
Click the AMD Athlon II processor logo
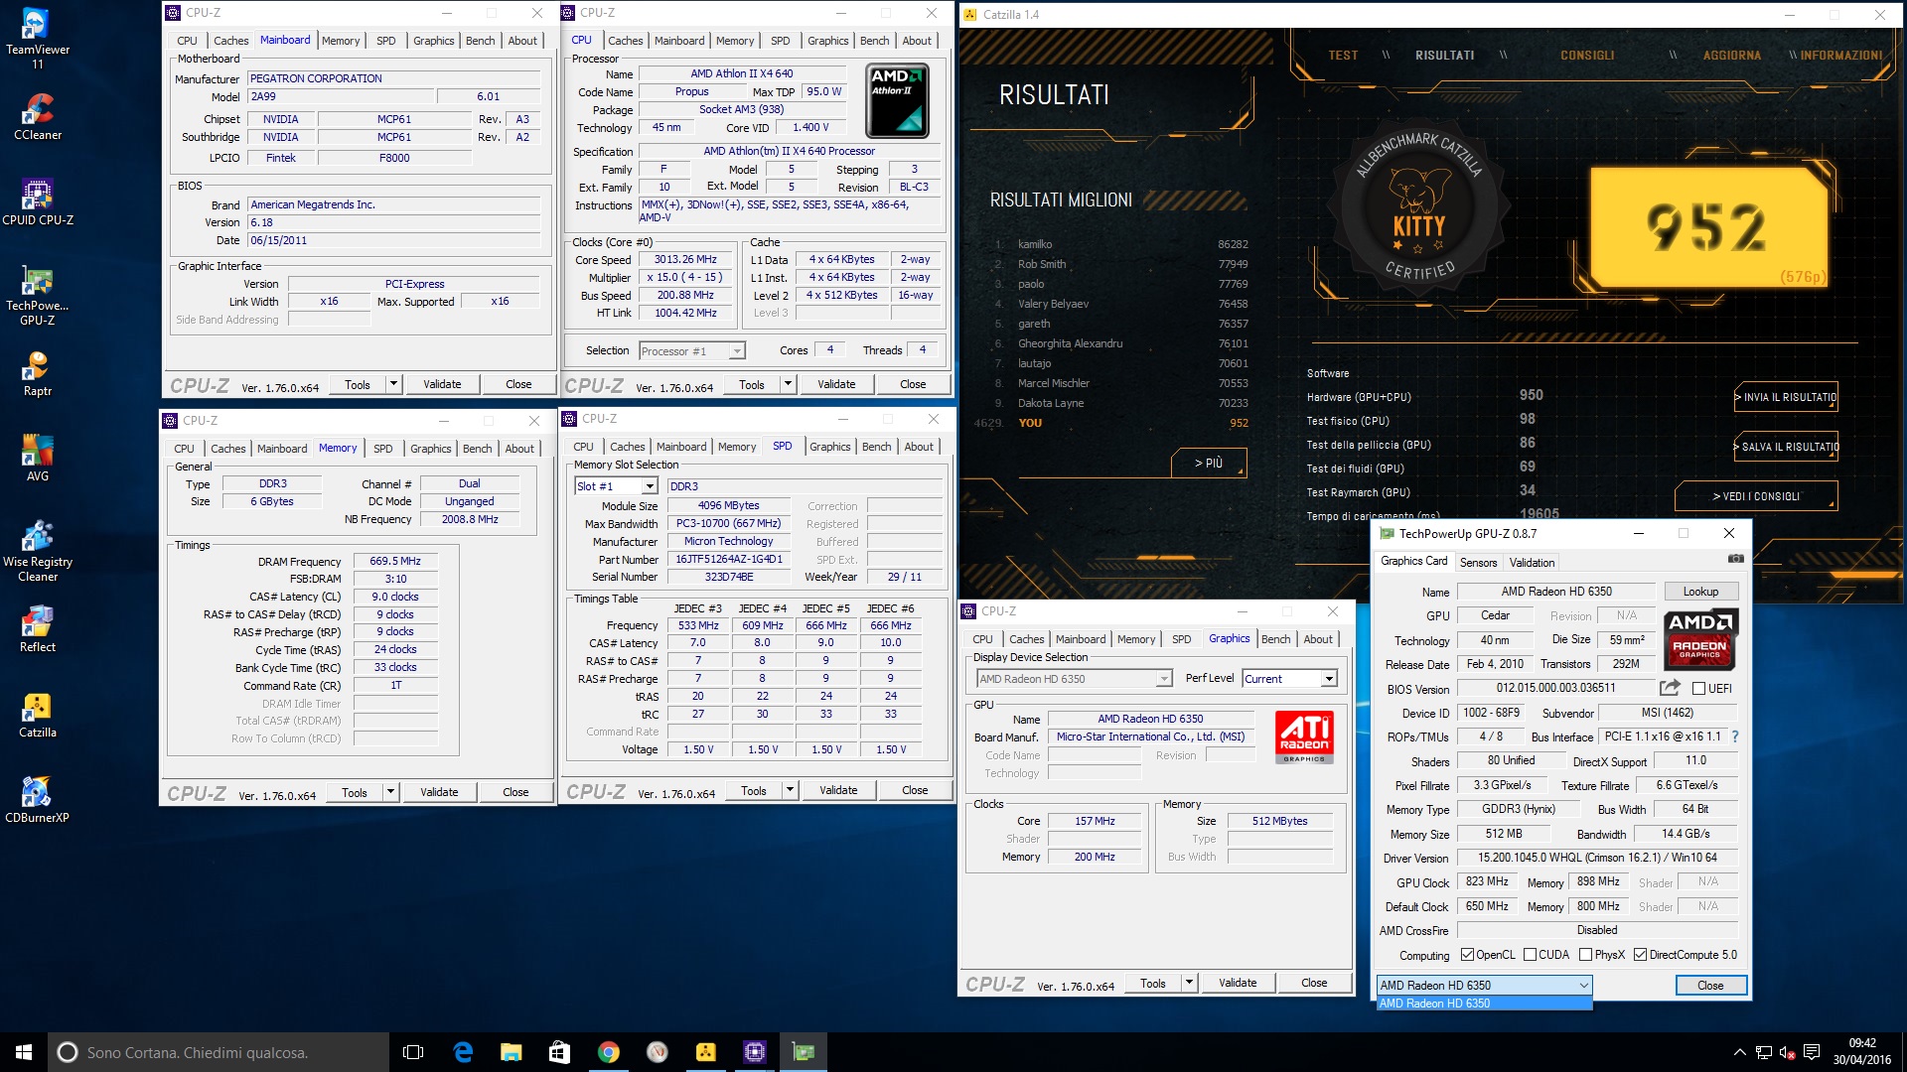tap(897, 100)
